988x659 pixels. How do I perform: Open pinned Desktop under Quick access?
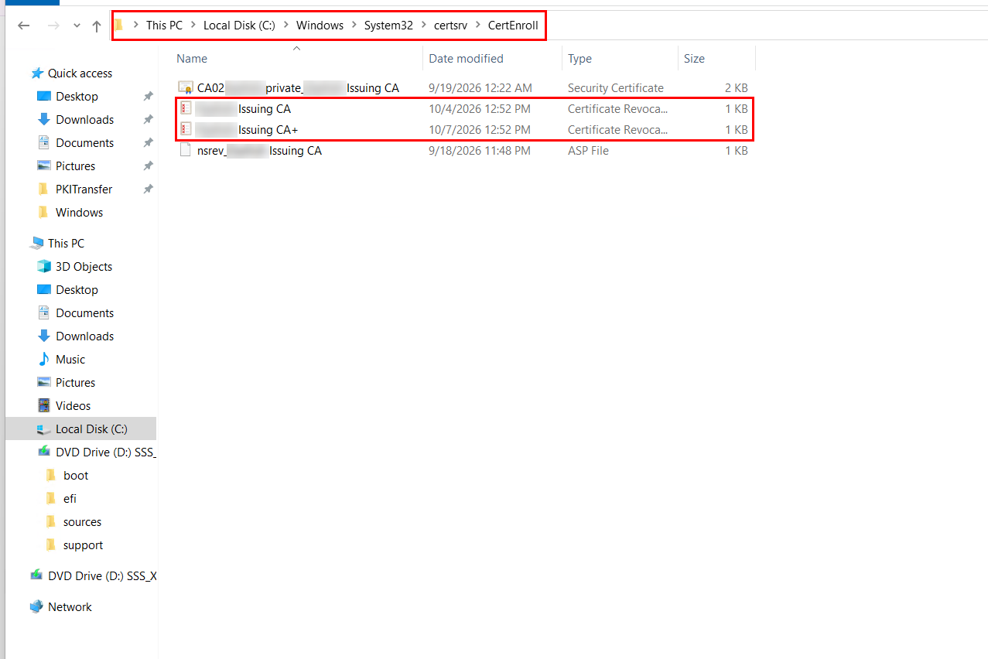pyautogui.click(x=77, y=97)
